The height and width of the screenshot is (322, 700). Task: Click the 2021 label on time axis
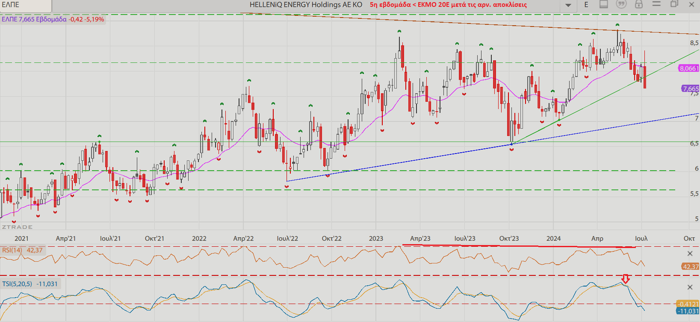[21, 239]
